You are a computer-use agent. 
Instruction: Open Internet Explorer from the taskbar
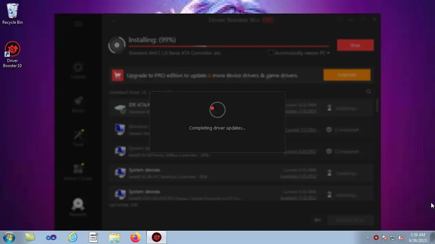(x=72, y=237)
